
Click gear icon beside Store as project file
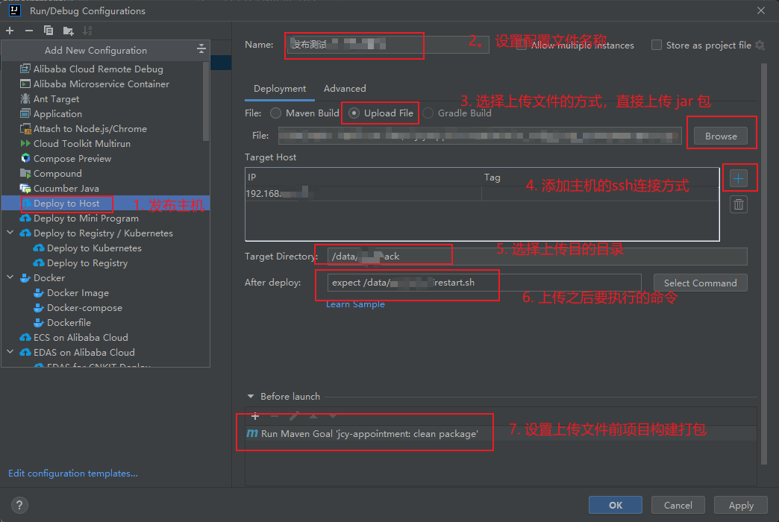(x=760, y=45)
